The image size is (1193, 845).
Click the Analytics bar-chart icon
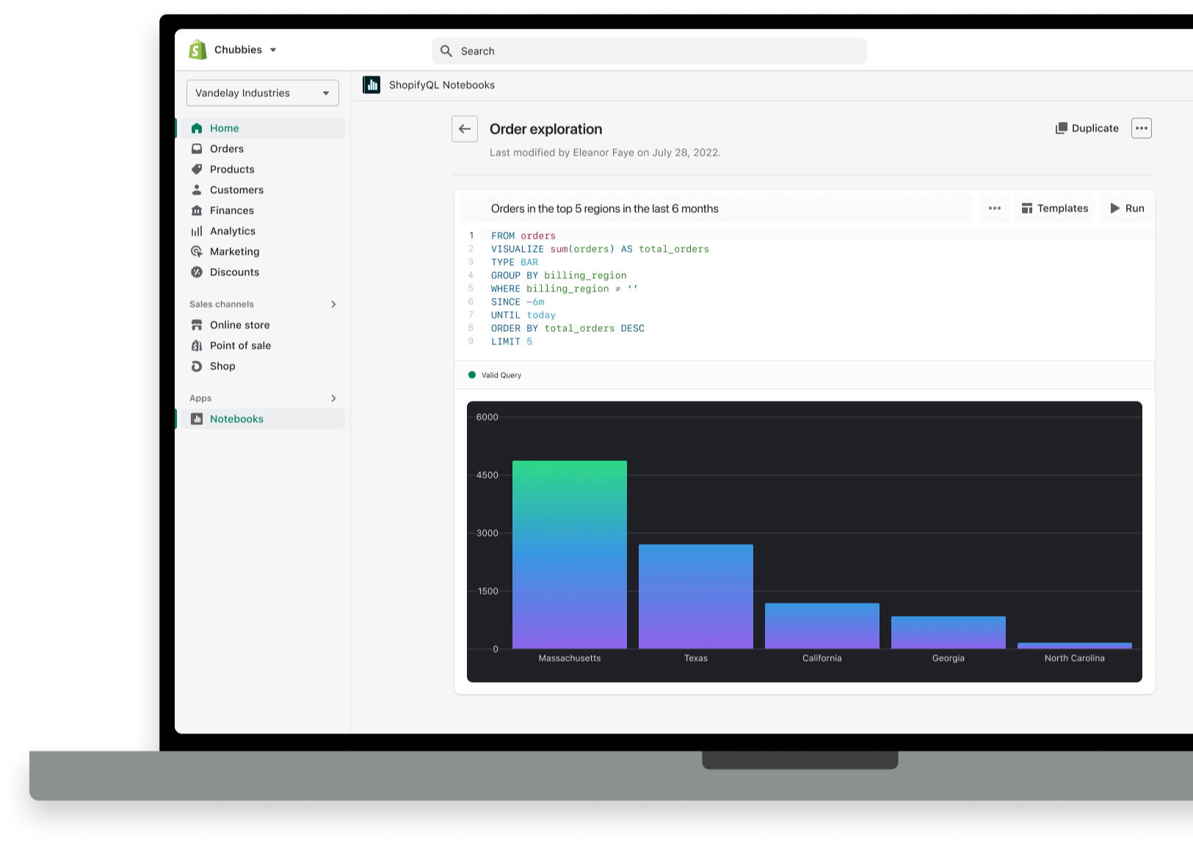pyautogui.click(x=197, y=231)
